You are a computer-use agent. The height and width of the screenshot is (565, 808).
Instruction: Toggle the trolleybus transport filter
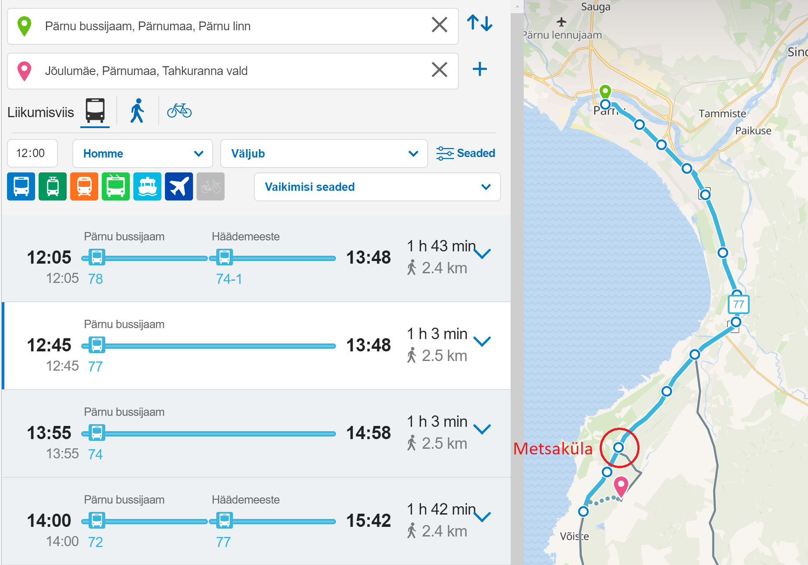click(x=116, y=186)
